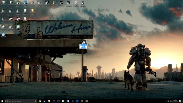Viewport: 183px width, 103px height.
Task: Select the Skyrim desktop shortcut
Action: [11, 19]
